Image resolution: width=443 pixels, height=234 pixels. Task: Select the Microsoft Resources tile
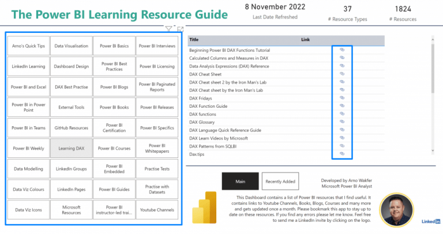(x=71, y=210)
